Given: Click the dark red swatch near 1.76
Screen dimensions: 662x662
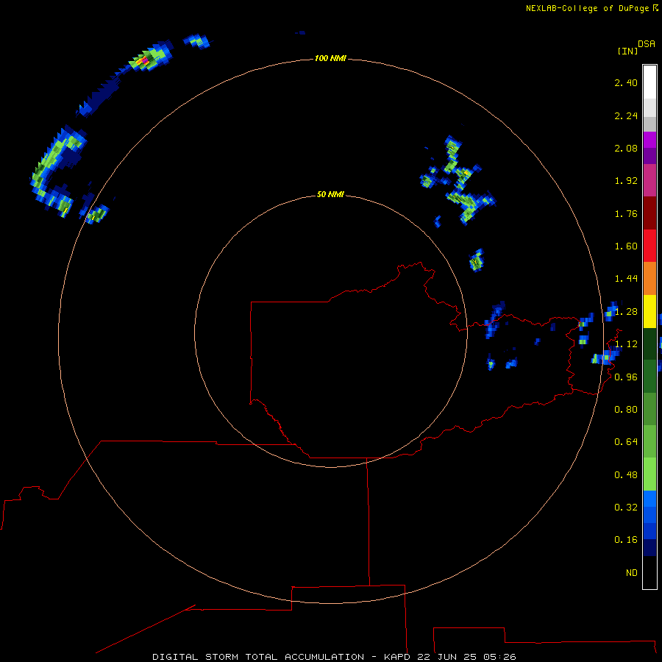Looking at the screenshot, I should [x=649, y=213].
